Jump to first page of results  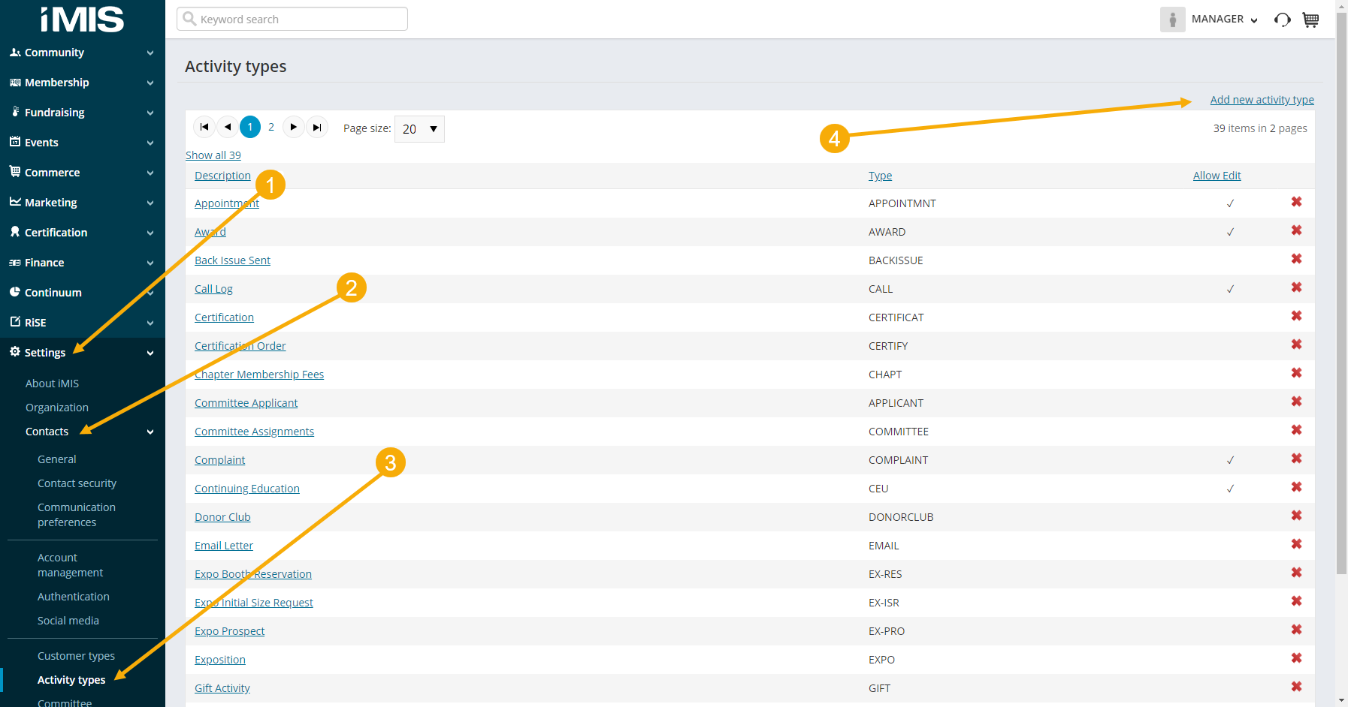[x=204, y=128]
